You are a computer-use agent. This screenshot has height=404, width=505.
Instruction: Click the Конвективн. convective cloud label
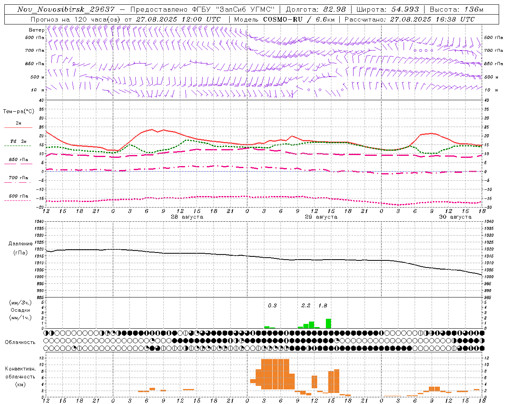20,369
